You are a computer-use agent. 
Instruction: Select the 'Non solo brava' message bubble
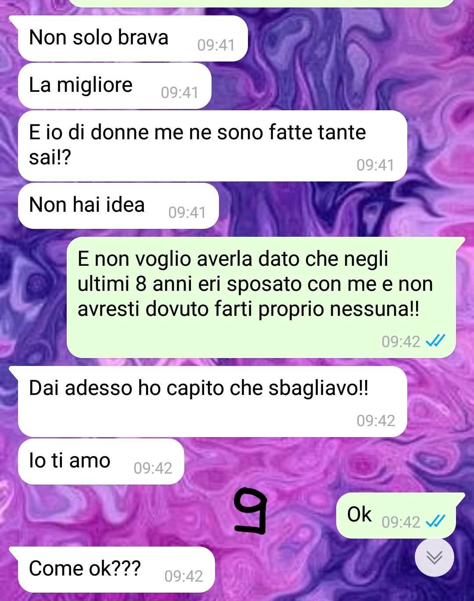click(133, 39)
